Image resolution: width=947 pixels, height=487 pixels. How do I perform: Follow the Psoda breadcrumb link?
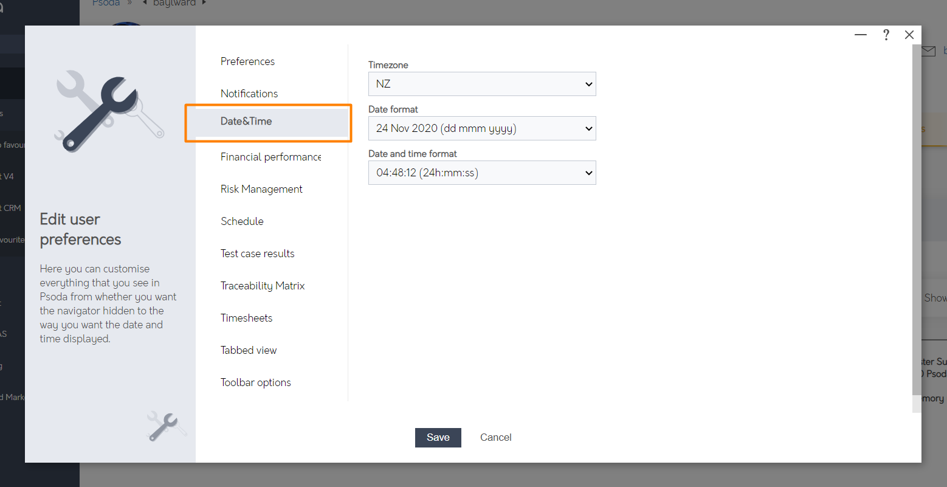(105, 3)
